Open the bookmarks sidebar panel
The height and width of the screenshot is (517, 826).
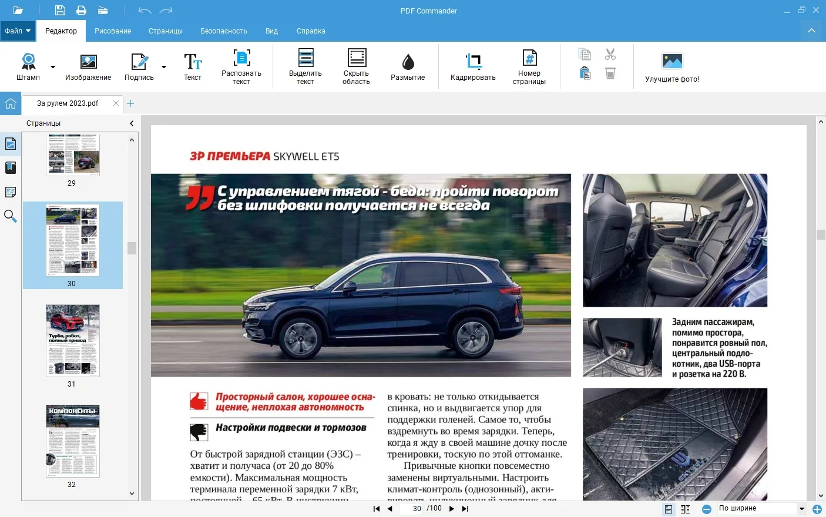(x=11, y=168)
